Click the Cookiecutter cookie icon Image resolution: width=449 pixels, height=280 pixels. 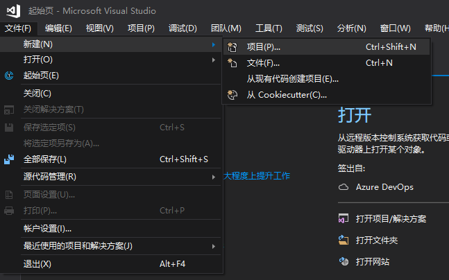tap(232, 95)
